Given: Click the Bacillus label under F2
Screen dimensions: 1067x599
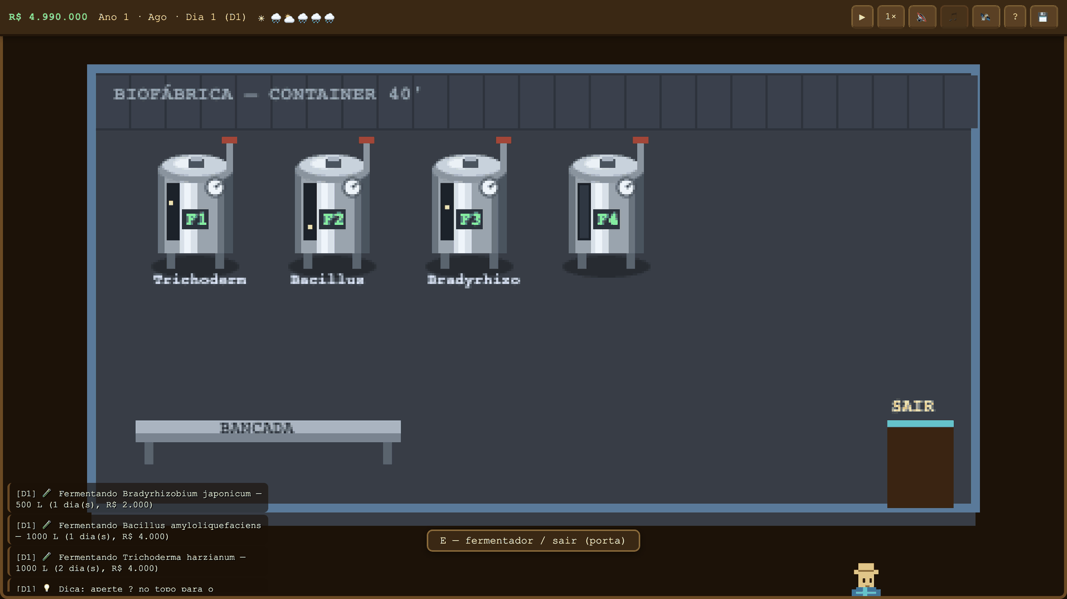Looking at the screenshot, I should [x=327, y=279].
